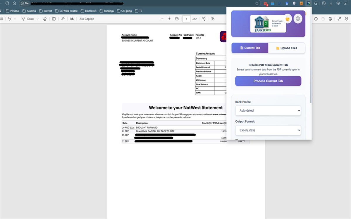Expand the Draw options arrow
The height and width of the screenshot is (219, 351).
[37, 19]
